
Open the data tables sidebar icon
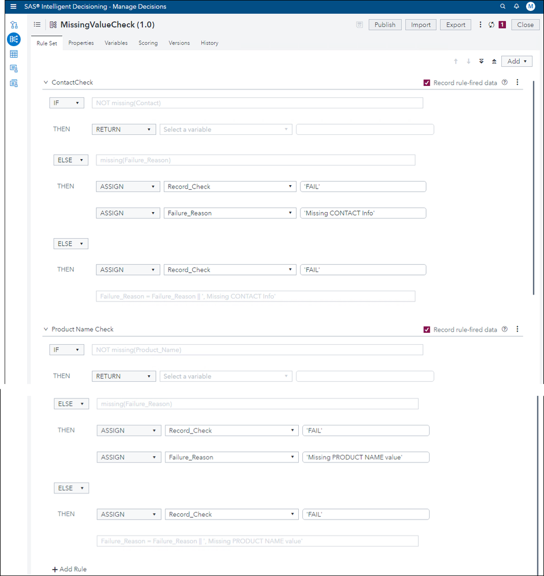pyautogui.click(x=14, y=54)
